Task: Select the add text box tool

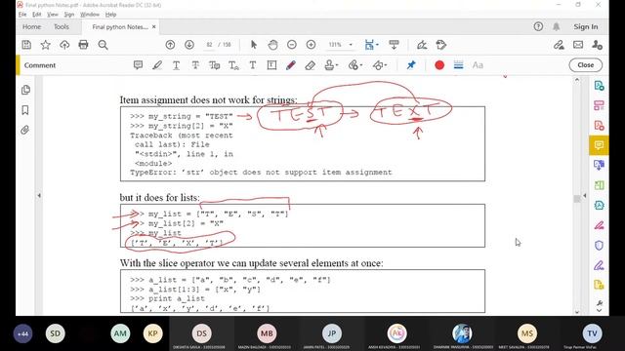Action: click(x=271, y=65)
